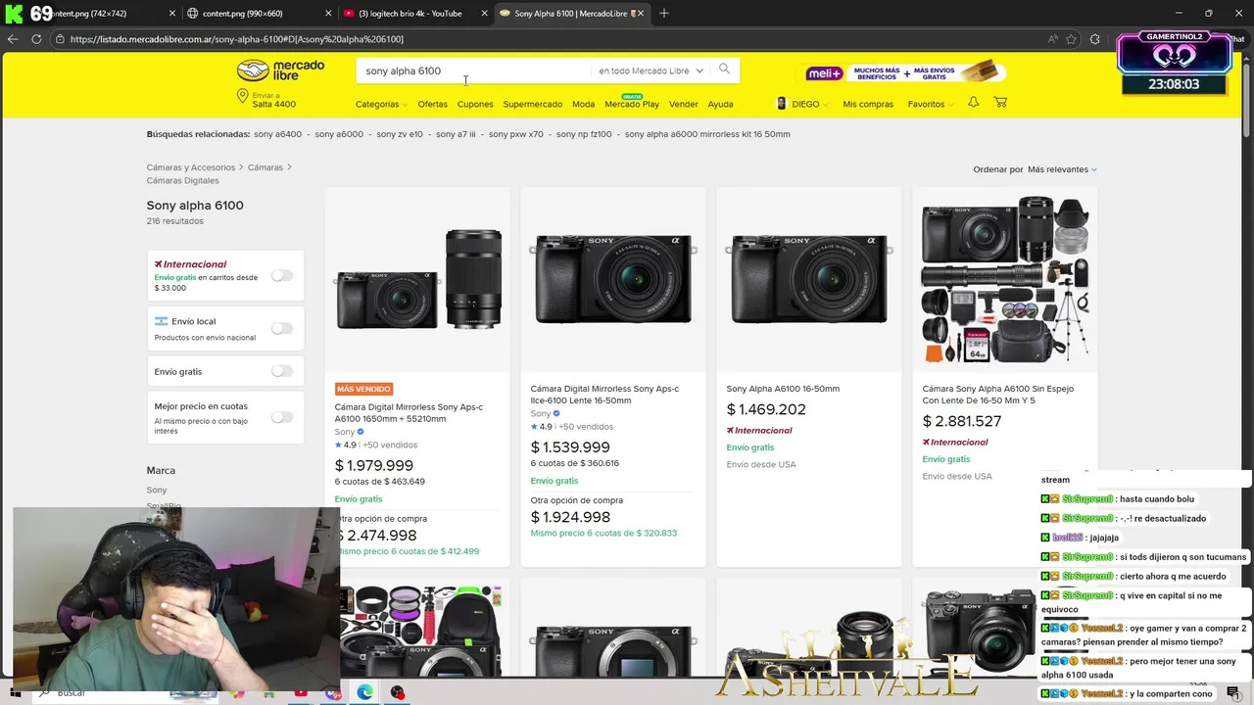Click the camera bundle kit image priced $2.881.527

pos(1005,280)
